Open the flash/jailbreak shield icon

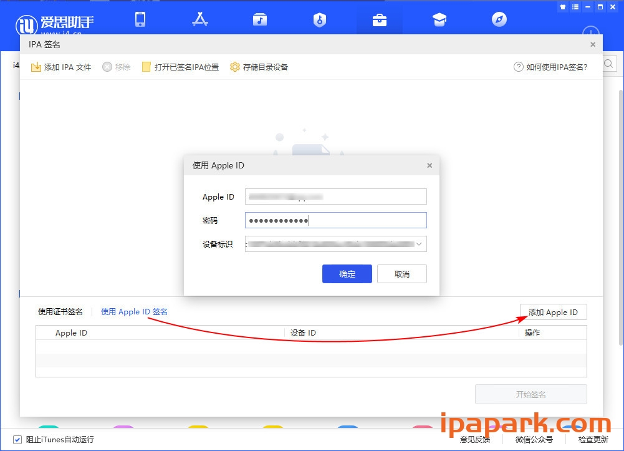pos(319,19)
